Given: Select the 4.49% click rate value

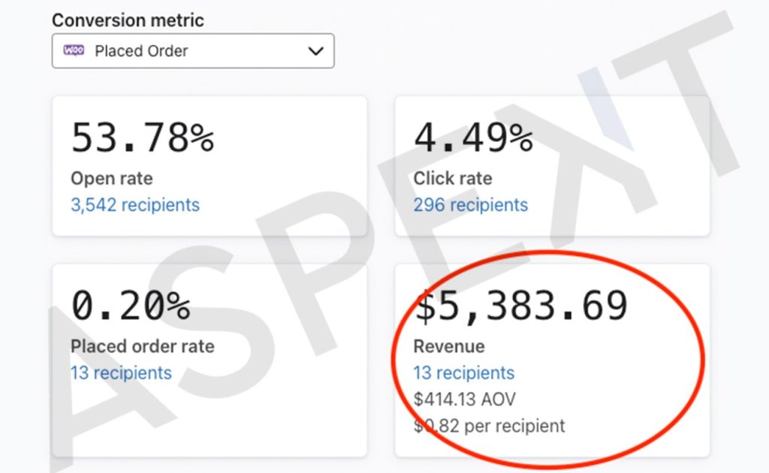Looking at the screenshot, I should [473, 137].
